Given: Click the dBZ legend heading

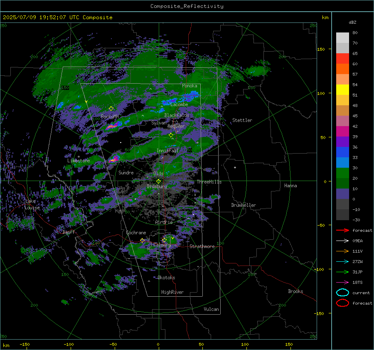Looking at the screenshot, I should (352, 22).
